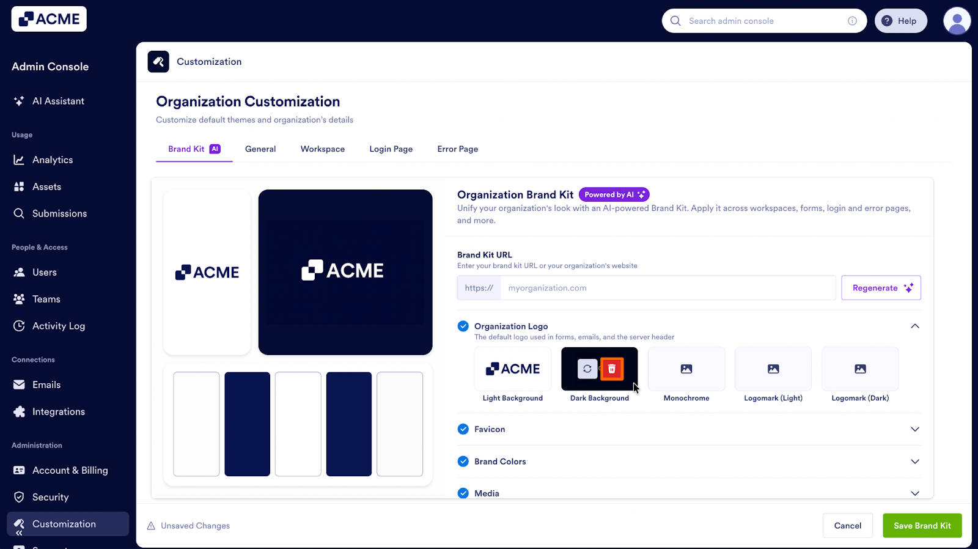This screenshot has width=978, height=549.
Task: Select the Light Background logo thumbnail
Action: click(513, 369)
